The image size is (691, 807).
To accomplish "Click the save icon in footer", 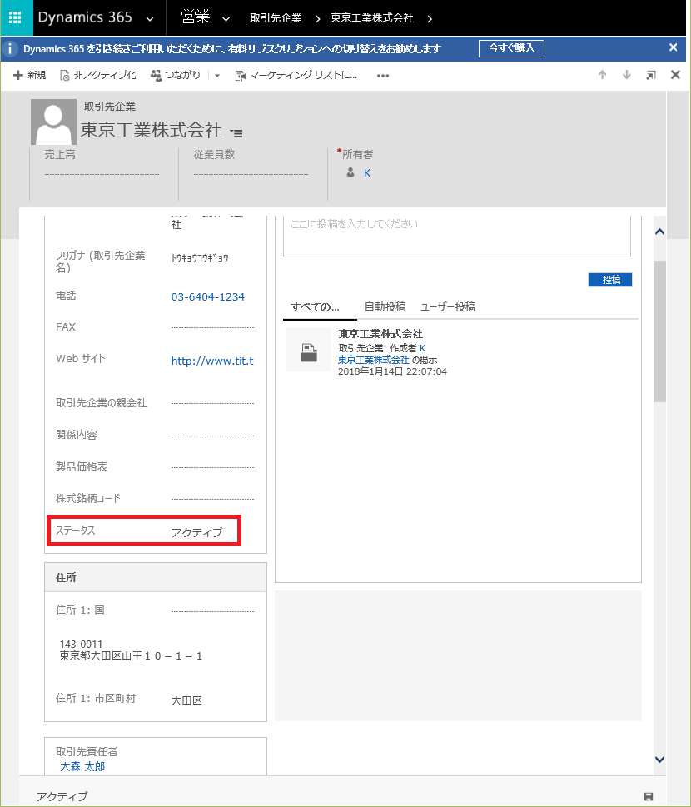I will point(649,797).
